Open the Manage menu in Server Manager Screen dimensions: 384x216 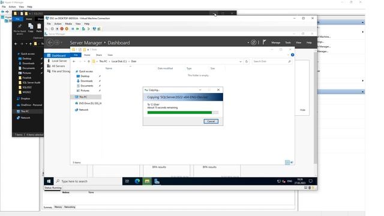pyautogui.click(x=276, y=43)
